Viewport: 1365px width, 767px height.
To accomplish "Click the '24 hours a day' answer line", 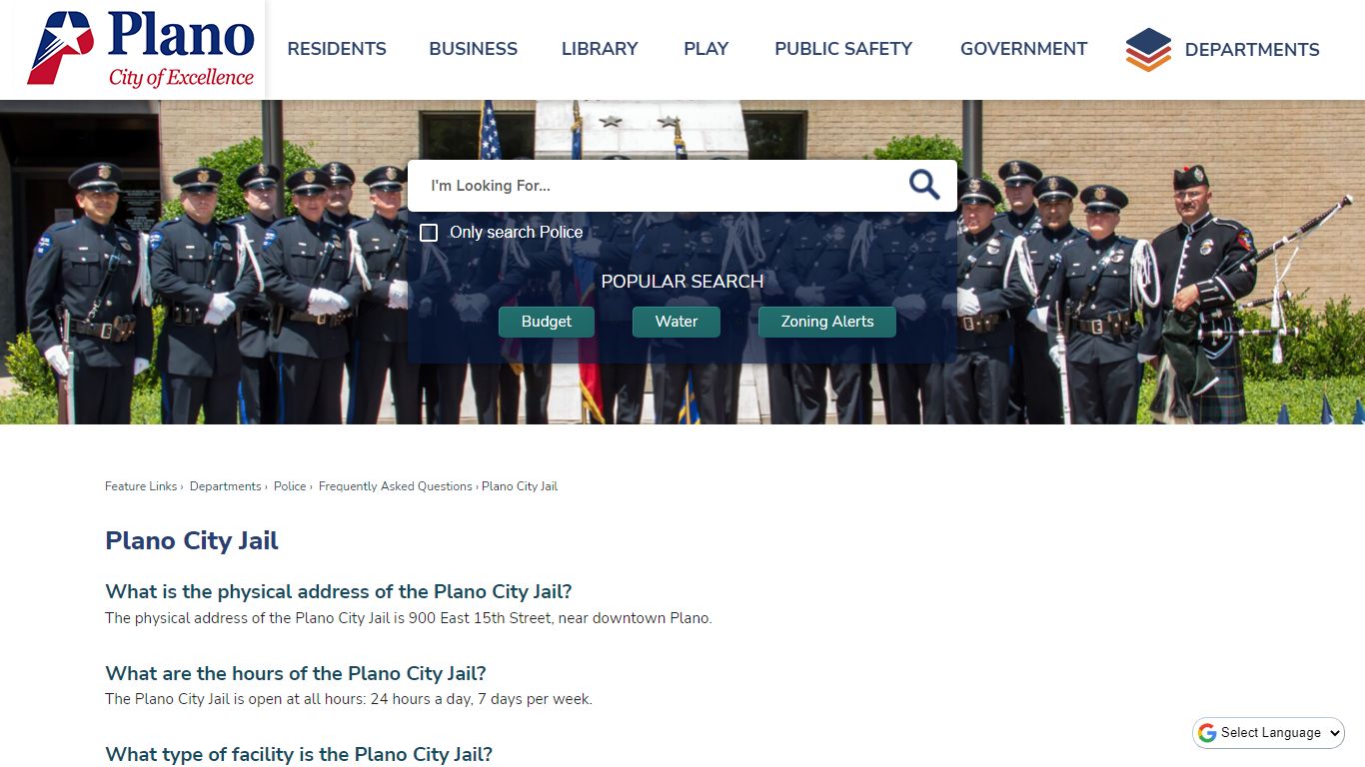I will (349, 699).
